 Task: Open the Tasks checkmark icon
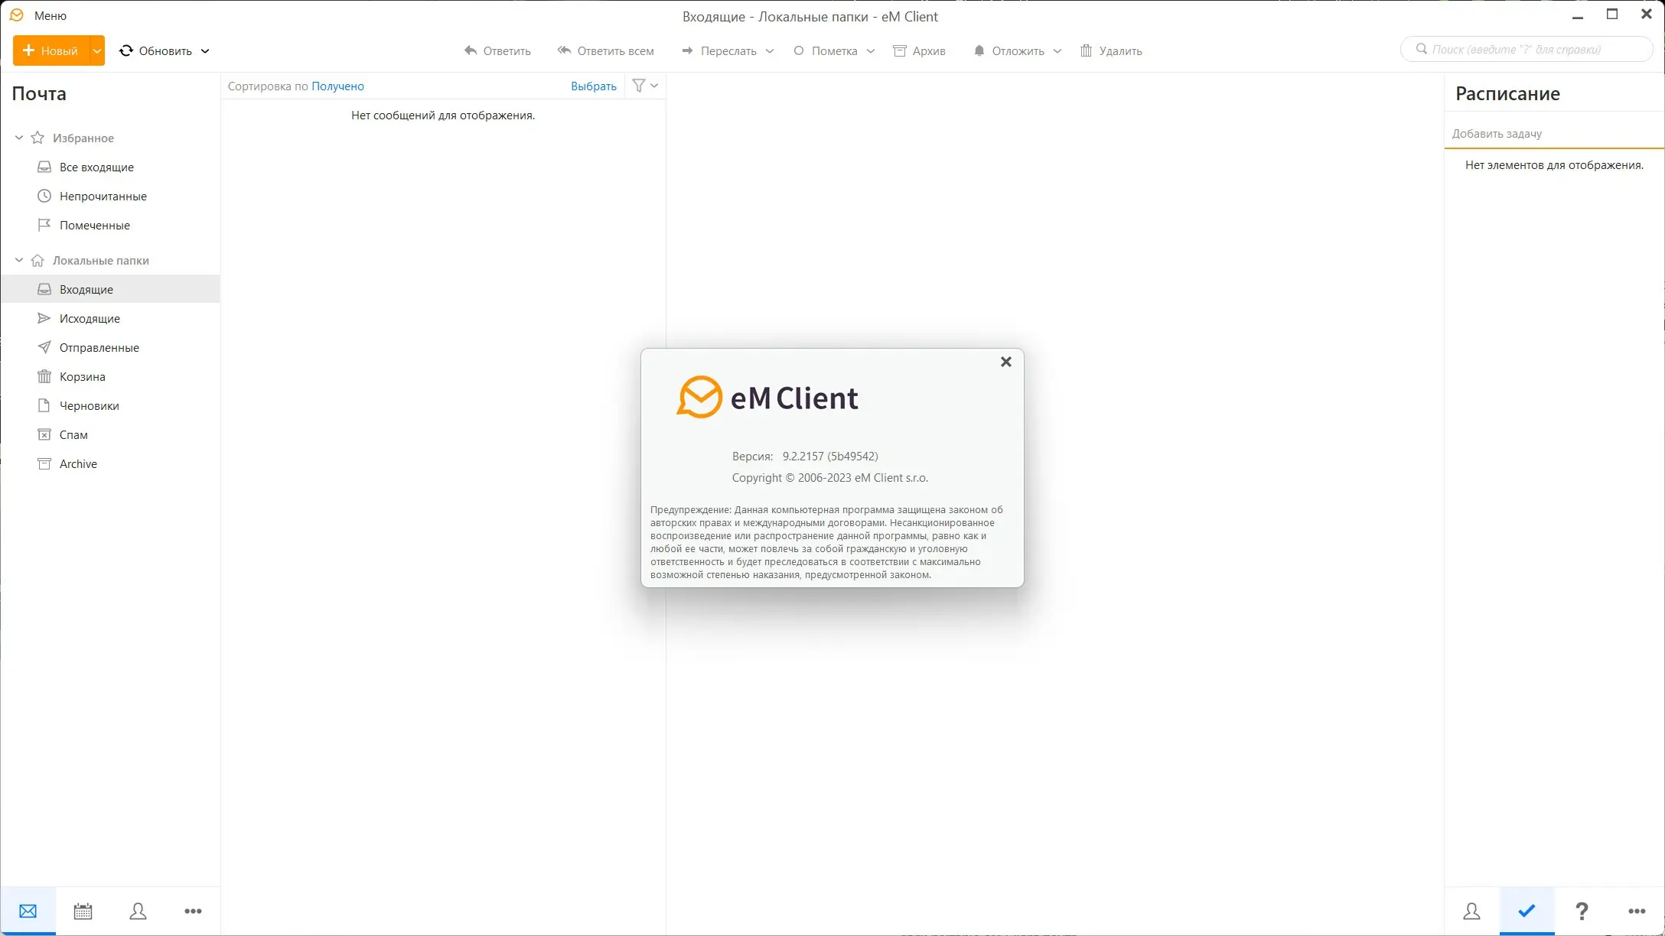[1527, 911]
